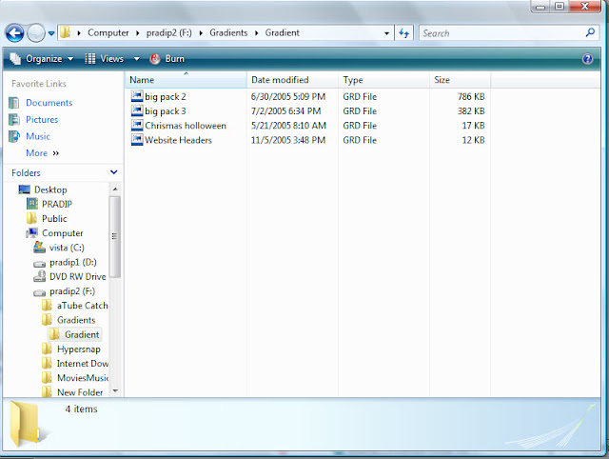Select Gradient in the address breadcrumb
The width and height of the screenshot is (609, 459).
[282, 32]
